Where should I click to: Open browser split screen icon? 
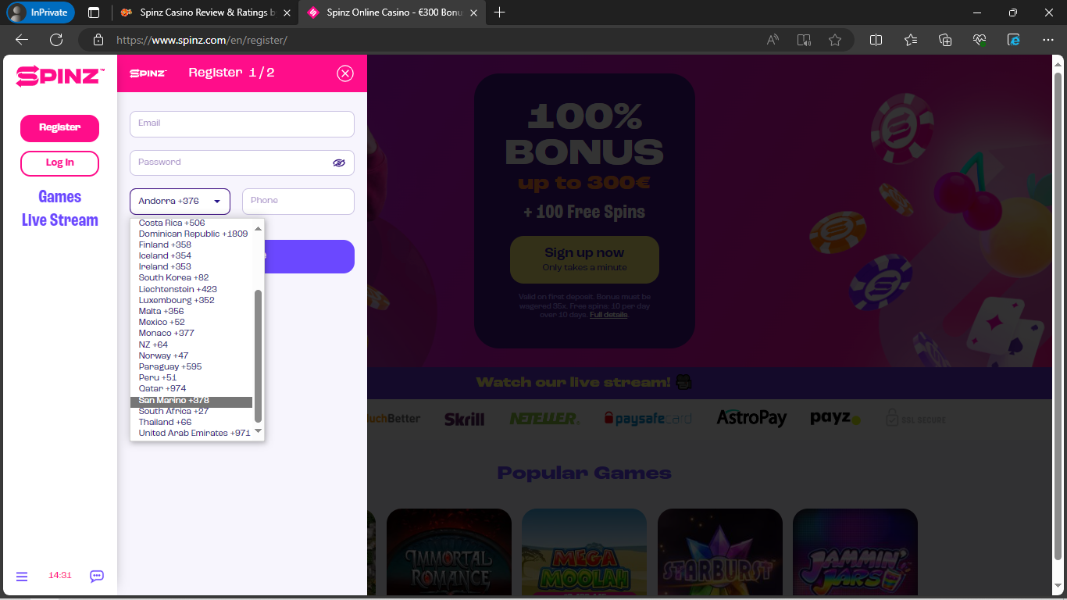[876, 40]
